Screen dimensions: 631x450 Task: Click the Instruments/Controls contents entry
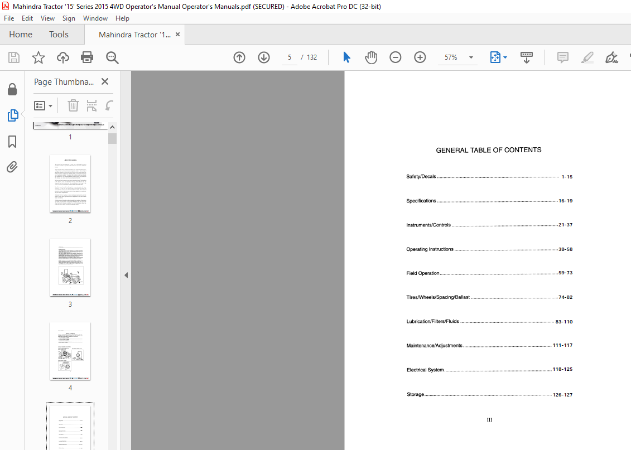489,225
